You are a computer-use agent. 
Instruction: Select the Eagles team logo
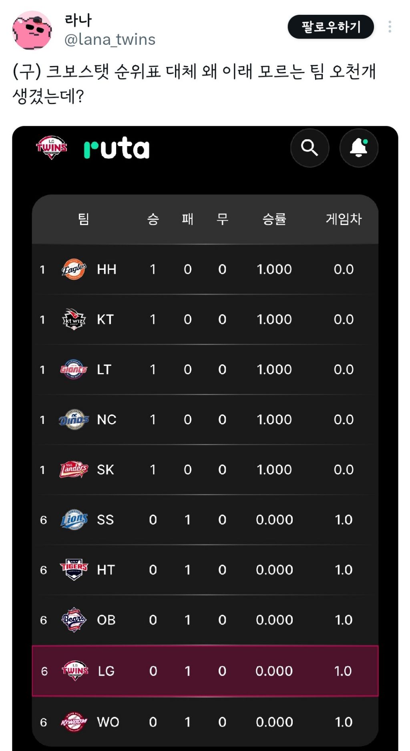[x=74, y=269]
